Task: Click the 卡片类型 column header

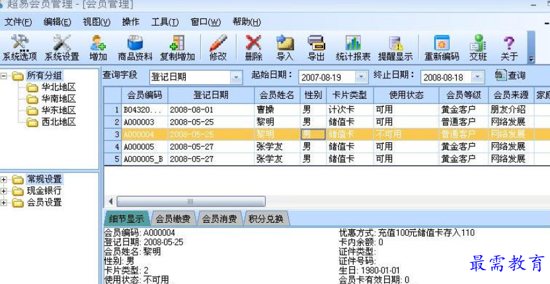Action: coord(350,95)
